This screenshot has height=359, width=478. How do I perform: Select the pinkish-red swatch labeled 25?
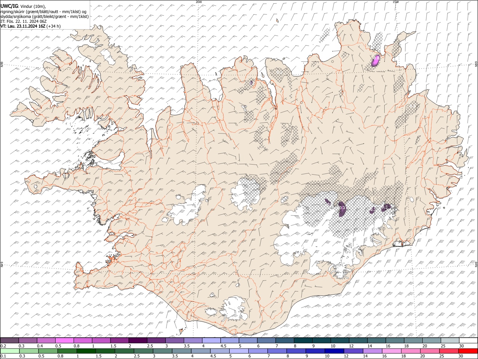pyautogui.click(x=449, y=351)
